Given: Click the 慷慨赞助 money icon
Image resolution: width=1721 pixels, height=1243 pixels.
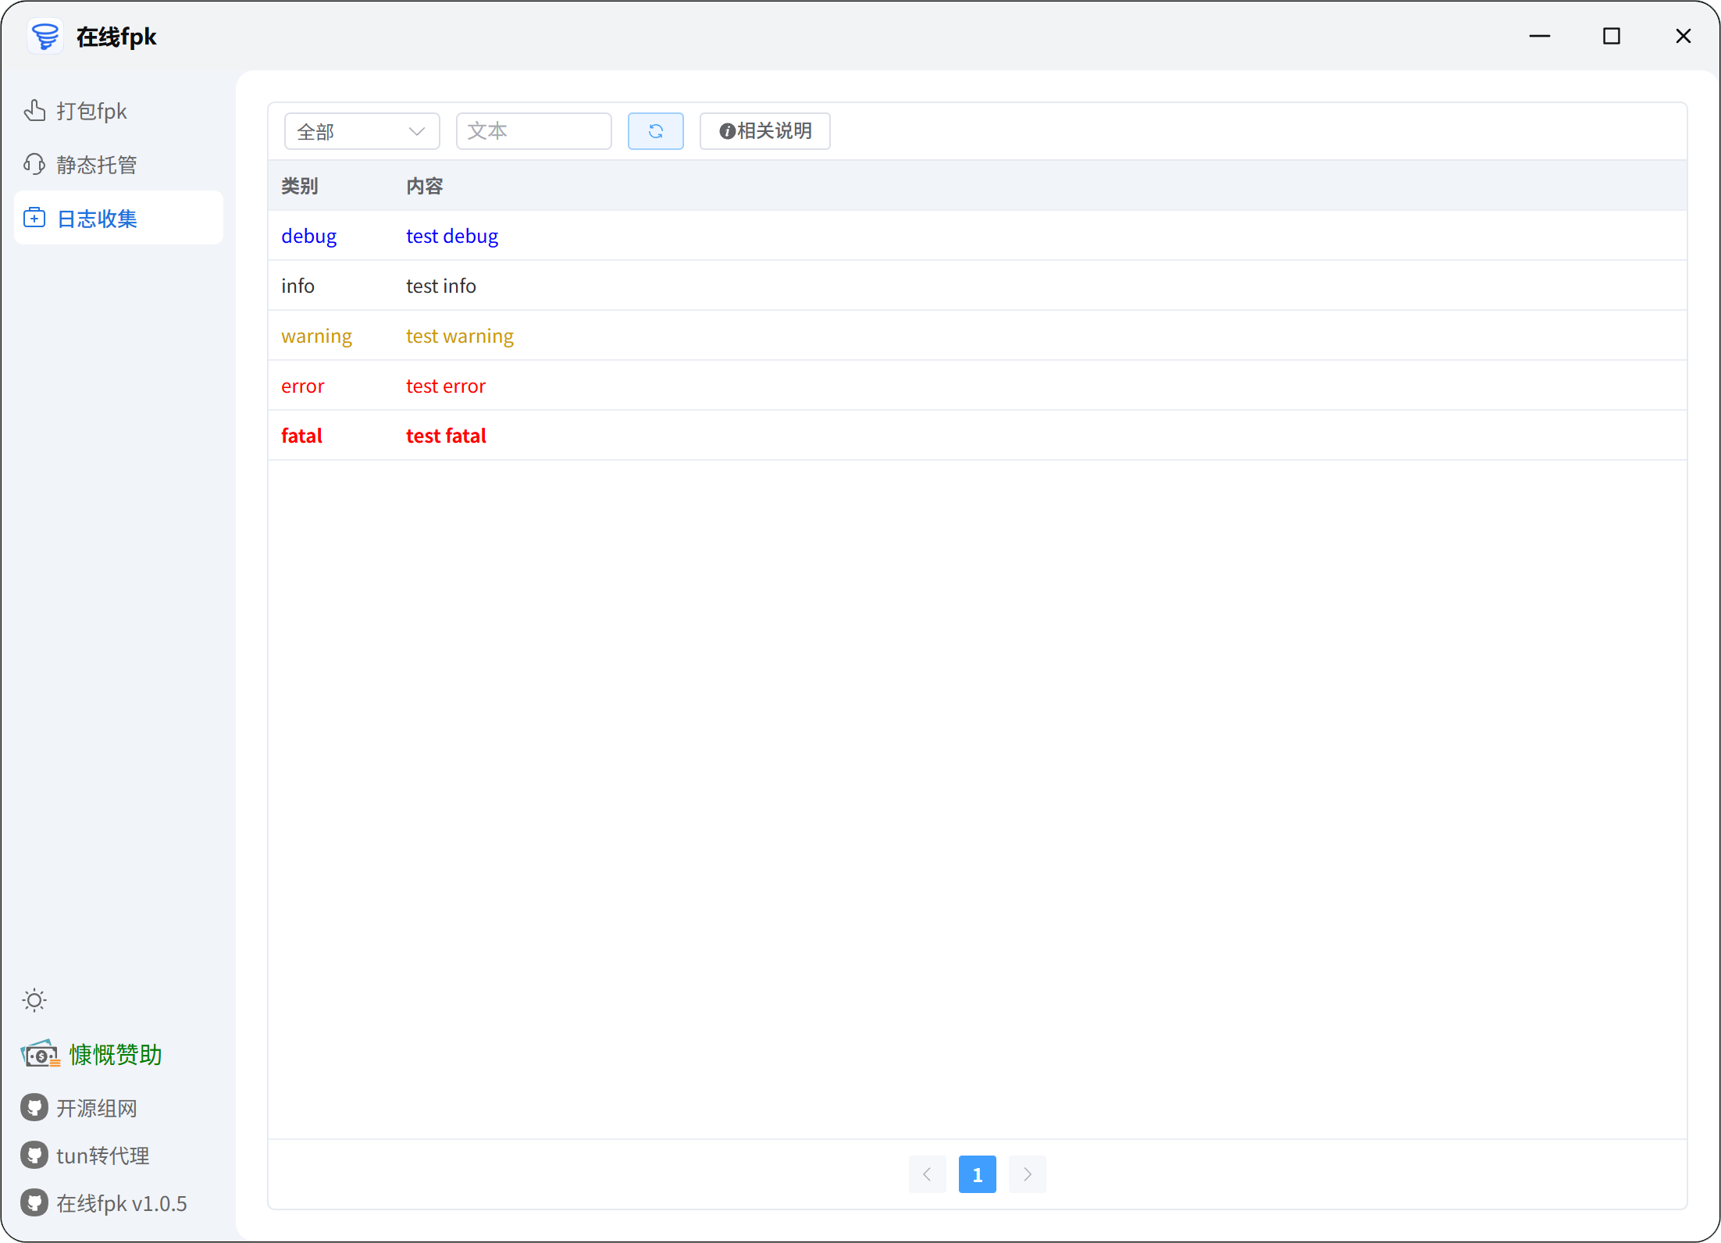Looking at the screenshot, I should pyautogui.click(x=40, y=1055).
